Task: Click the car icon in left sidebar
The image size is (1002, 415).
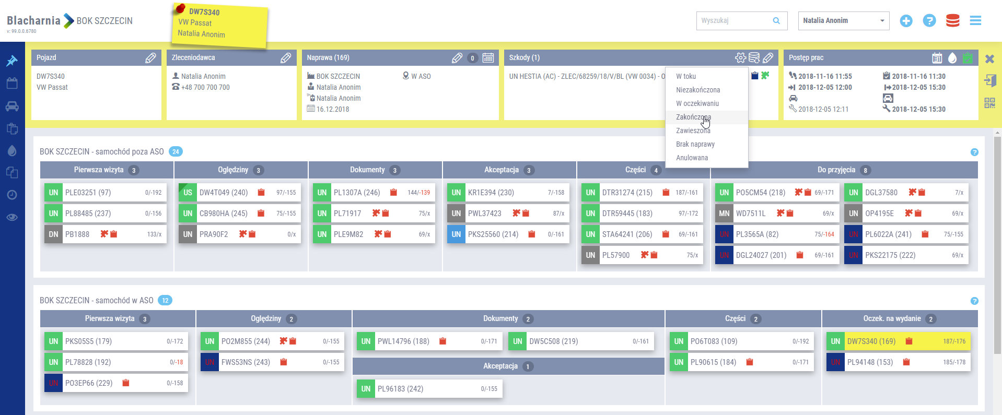Action: (11, 106)
